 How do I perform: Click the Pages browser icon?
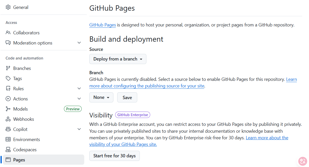(8, 160)
